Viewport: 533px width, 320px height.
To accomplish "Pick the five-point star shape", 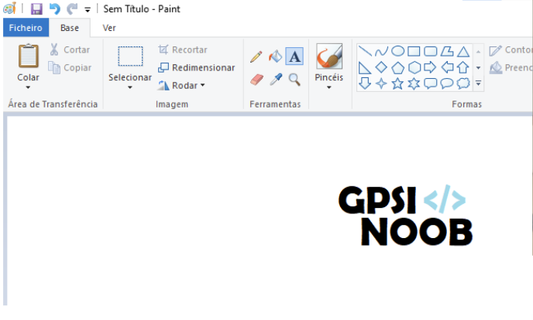I will coord(397,83).
